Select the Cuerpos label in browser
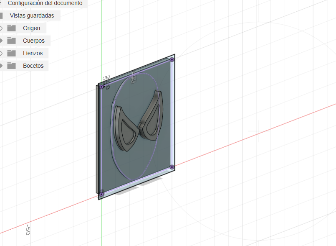Screen dimensions: 336x246 coord(34,41)
